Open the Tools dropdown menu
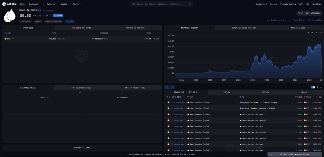The width and height of the screenshot is (324, 157). pyautogui.click(x=77, y=4)
